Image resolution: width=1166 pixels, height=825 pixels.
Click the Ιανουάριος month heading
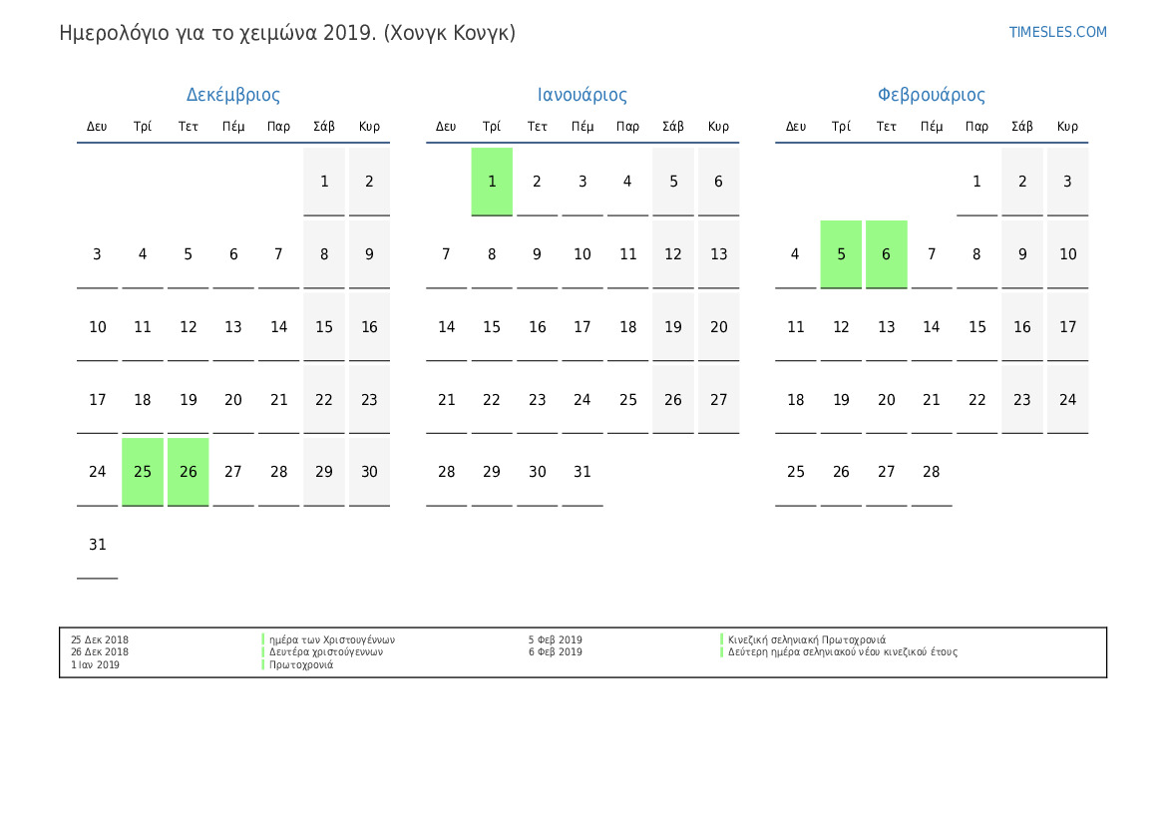click(x=582, y=95)
